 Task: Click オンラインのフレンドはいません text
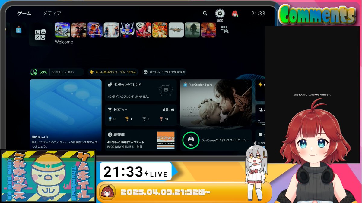(x=129, y=97)
